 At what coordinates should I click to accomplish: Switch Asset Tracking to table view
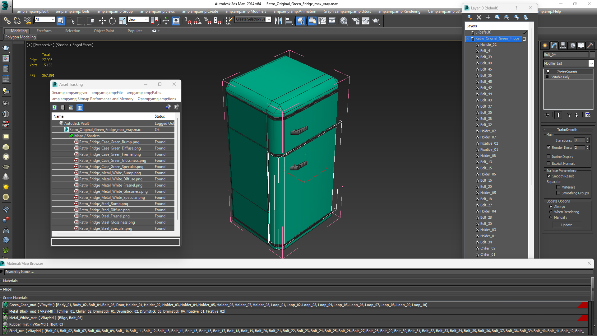[80, 108]
